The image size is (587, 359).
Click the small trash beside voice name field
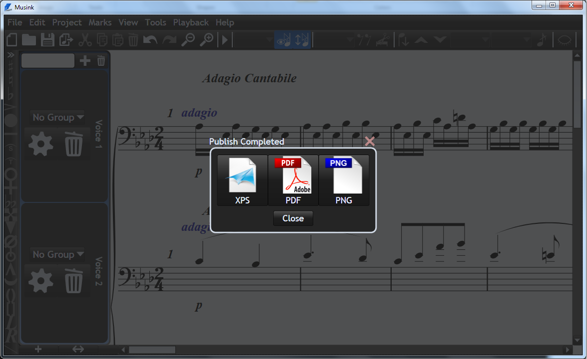tap(101, 60)
